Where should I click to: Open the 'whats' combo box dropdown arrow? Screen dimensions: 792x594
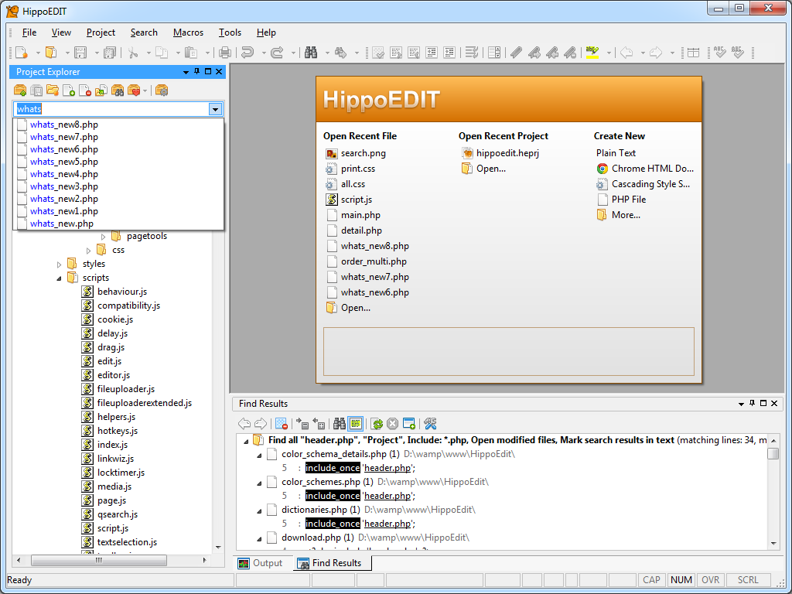pyautogui.click(x=215, y=109)
